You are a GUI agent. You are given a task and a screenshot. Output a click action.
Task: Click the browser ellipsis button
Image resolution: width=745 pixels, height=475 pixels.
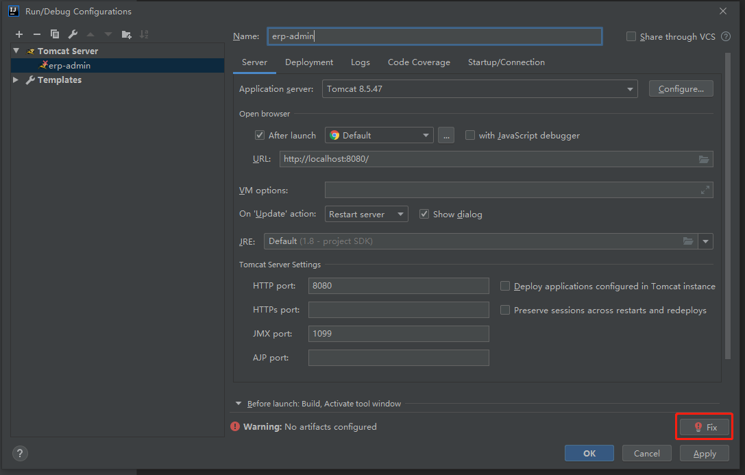tap(445, 136)
